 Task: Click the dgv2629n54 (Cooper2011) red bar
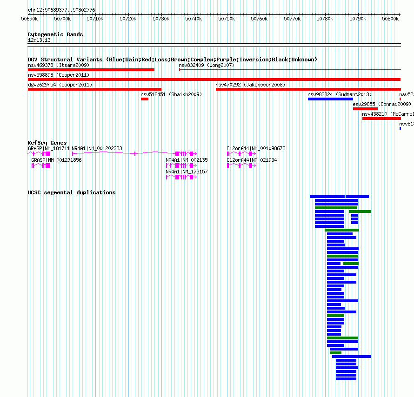[94, 89]
